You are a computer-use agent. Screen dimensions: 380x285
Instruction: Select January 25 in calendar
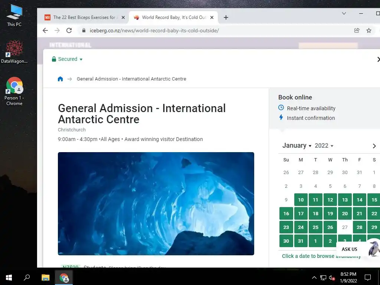point(315,227)
